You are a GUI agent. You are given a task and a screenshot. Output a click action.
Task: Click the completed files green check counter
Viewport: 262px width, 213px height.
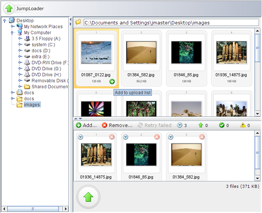pyautogui.click(x=223, y=125)
